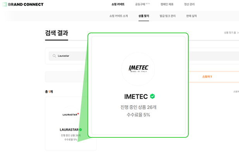Click LAURASTAR's 진행 중인 상품 26개 text
Image resolution: width=239 pixels, height=154 pixels.
click(71, 135)
